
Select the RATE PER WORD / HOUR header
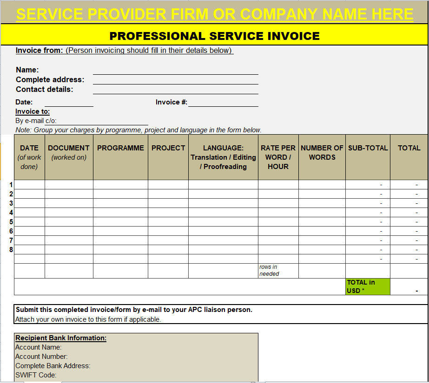point(278,157)
